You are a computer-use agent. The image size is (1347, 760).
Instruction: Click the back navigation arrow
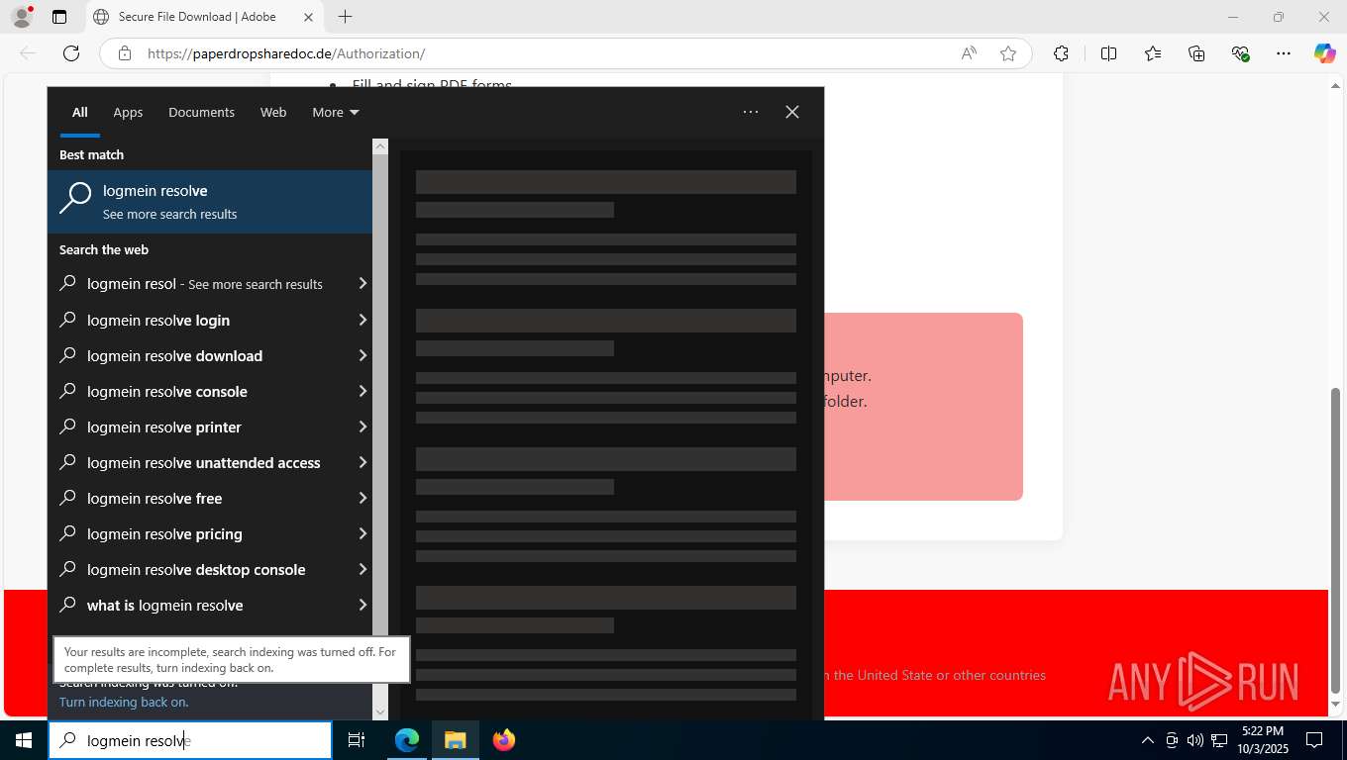(x=28, y=53)
